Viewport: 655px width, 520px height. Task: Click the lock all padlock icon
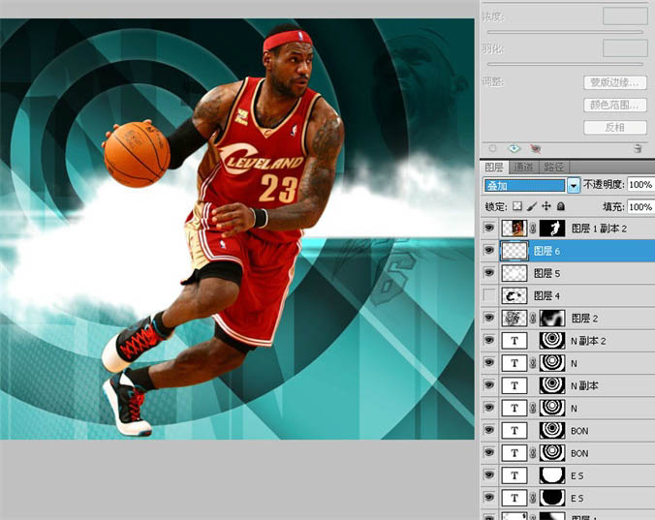(561, 206)
